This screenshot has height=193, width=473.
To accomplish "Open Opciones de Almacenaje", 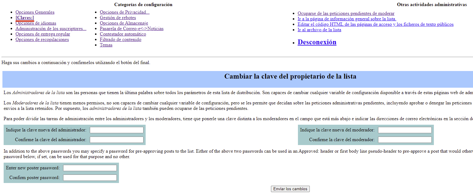I will (124, 23).
